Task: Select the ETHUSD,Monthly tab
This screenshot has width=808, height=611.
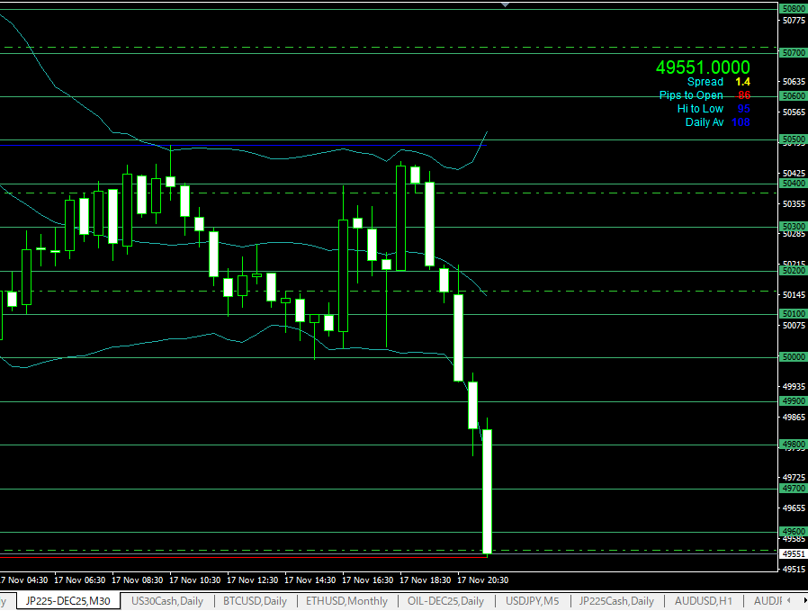Action: (346, 601)
